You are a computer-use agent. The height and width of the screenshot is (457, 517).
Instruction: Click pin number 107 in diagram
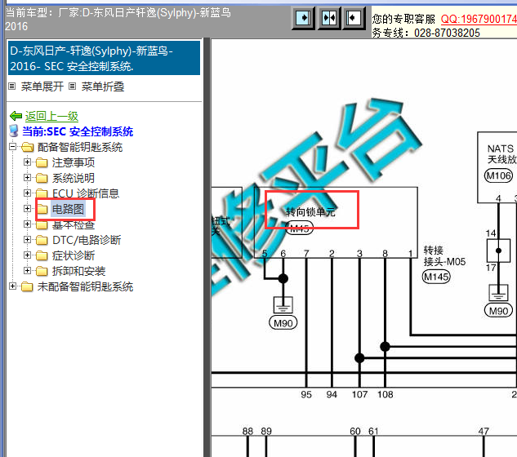[x=359, y=394]
